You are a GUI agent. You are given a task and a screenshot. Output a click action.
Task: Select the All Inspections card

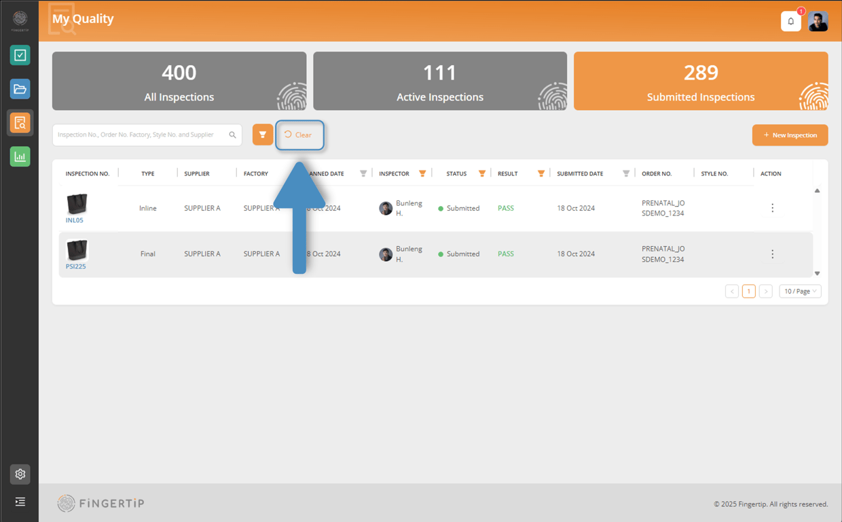(179, 81)
